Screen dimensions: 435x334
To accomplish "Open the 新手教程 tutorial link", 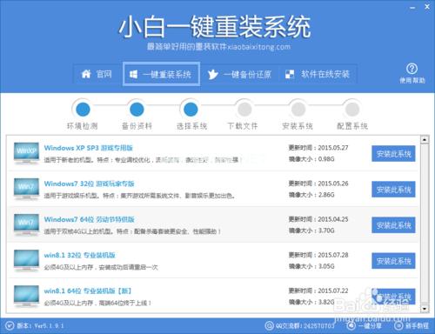I will (412, 325).
